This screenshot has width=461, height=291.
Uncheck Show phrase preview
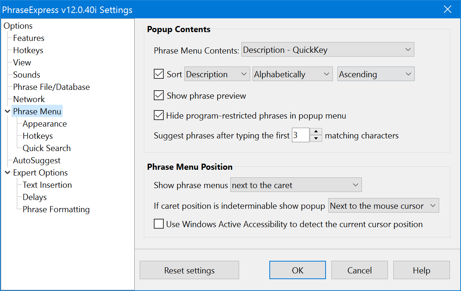[159, 96]
